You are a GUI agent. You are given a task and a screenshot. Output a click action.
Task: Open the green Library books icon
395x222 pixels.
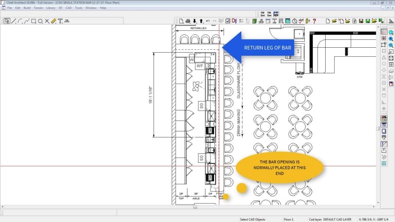pos(254,21)
